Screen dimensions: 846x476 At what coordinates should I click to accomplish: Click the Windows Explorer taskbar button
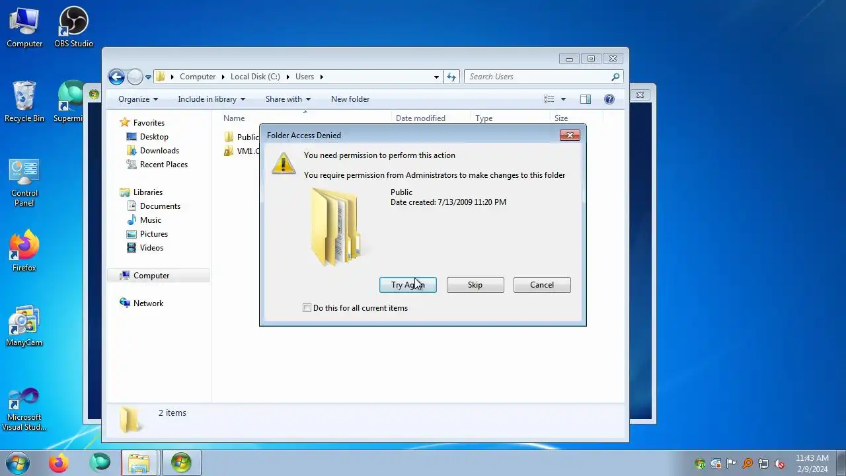point(139,463)
